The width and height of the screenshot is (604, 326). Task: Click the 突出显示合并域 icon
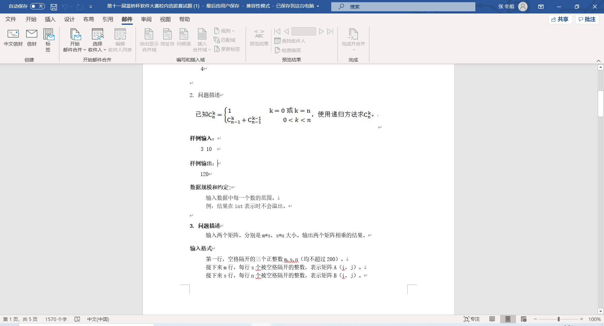(x=149, y=40)
